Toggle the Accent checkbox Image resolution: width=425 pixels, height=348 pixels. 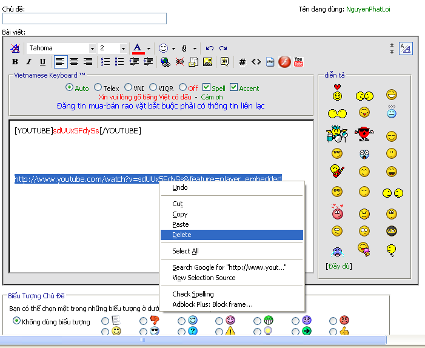click(233, 87)
